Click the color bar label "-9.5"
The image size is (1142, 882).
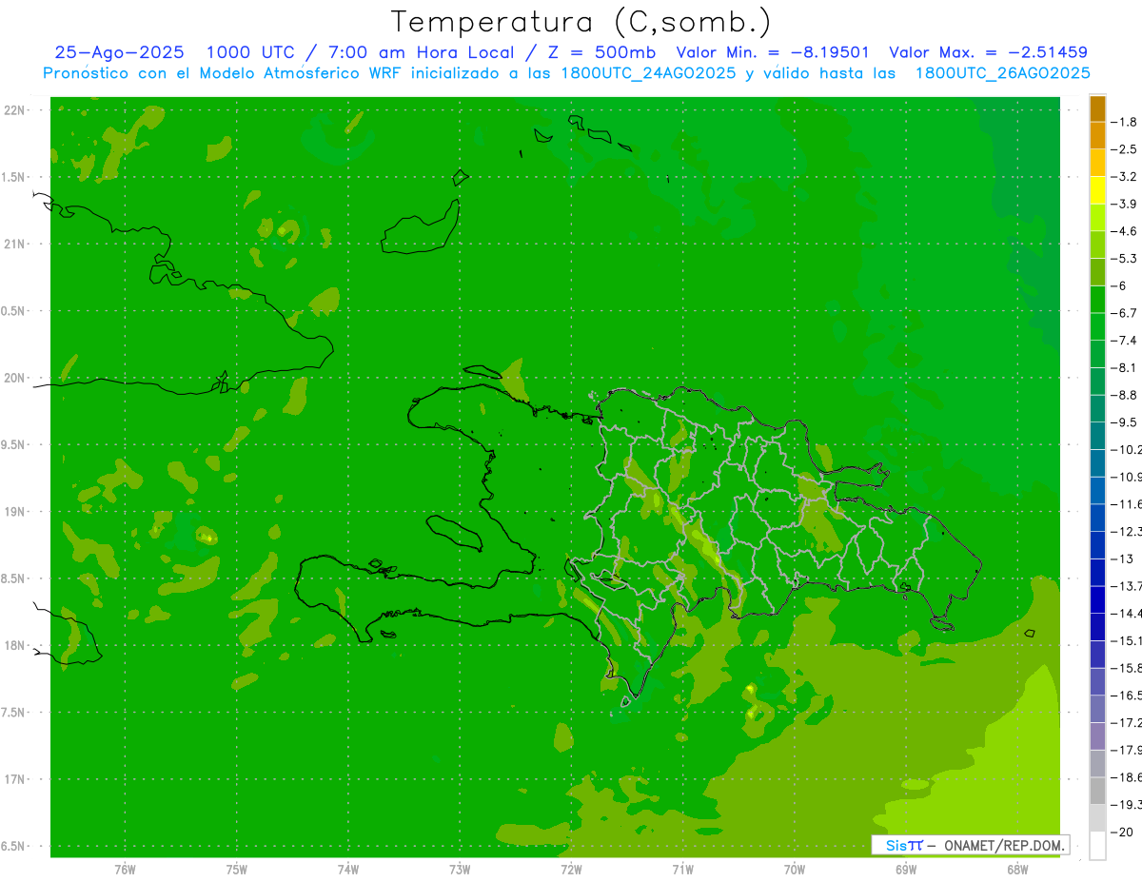coord(1124,422)
